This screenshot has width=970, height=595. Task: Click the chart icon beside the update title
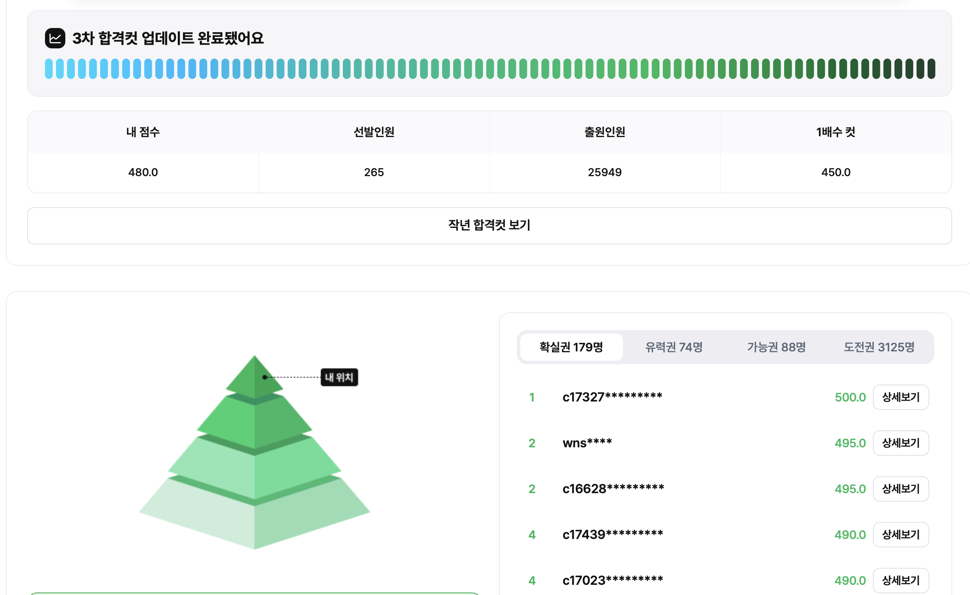(x=55, y=38)
